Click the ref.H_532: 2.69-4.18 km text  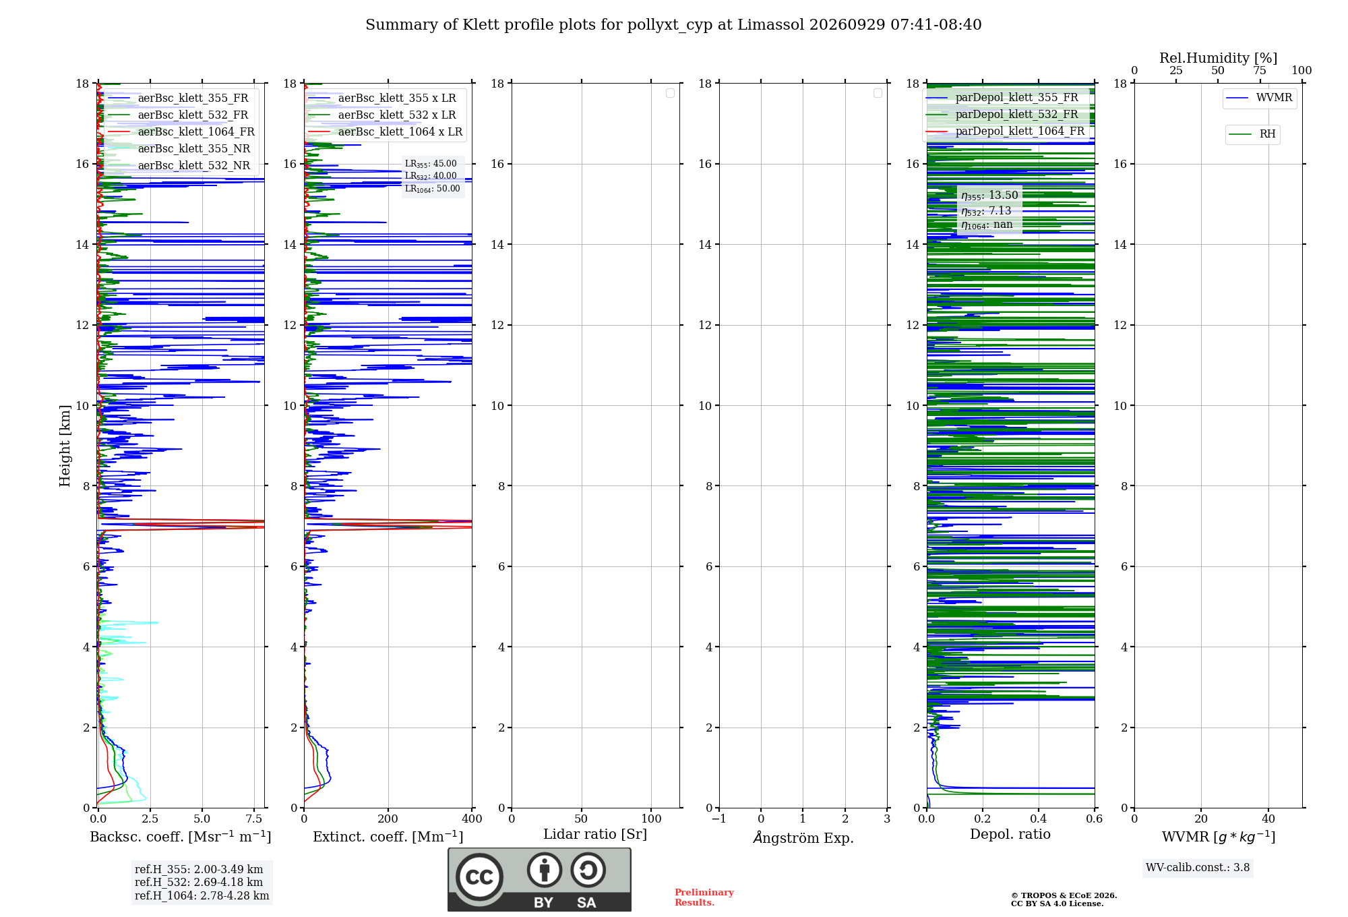coord(199,883)
